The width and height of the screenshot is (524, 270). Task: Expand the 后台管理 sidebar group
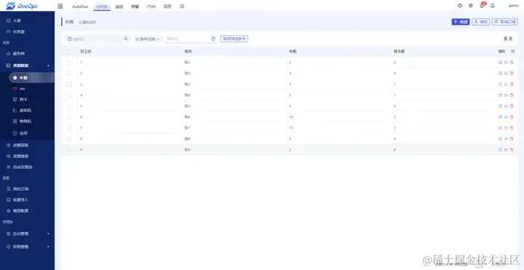(x=27, y=234)
